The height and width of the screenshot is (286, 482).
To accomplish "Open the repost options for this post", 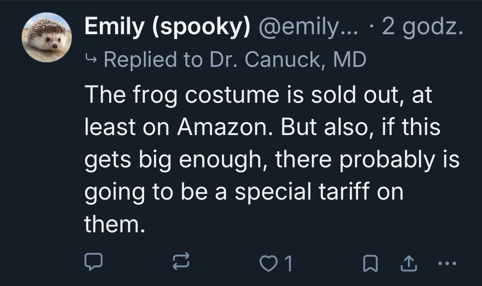I will coord(181,262).
